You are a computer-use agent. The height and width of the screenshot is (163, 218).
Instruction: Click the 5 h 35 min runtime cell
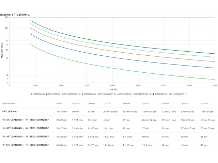pos(61,145)
